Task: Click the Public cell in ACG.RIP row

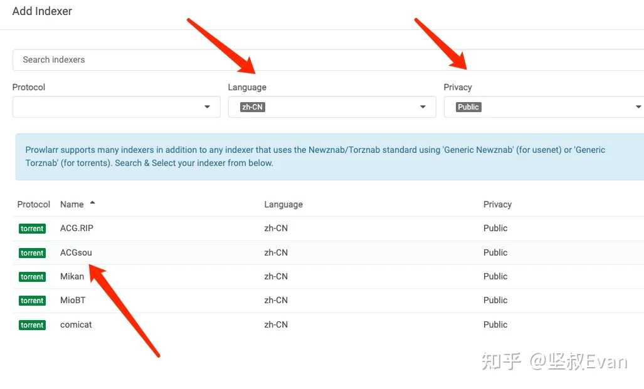Action: click(495, 228)
